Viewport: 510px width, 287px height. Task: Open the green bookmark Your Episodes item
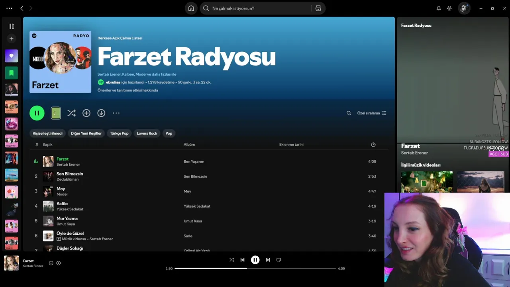(x=11, y=73)
